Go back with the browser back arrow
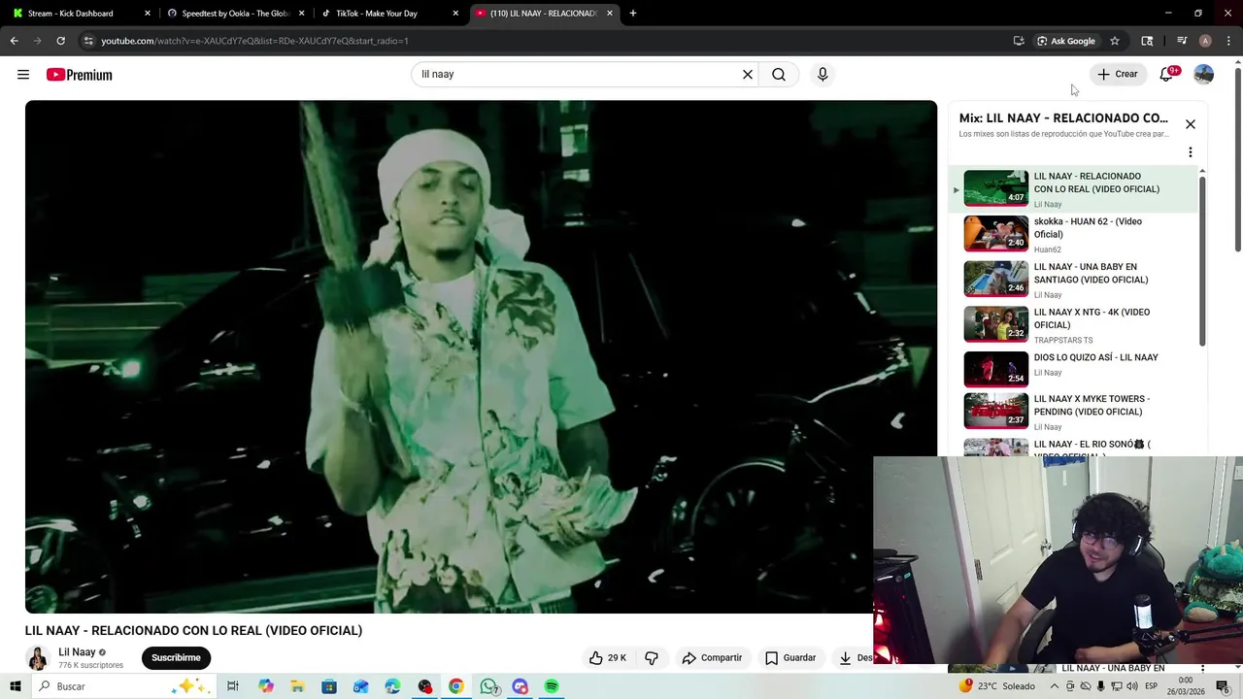Image resolution: width=1243 pixels, height=699 pixels. point(14,41)
